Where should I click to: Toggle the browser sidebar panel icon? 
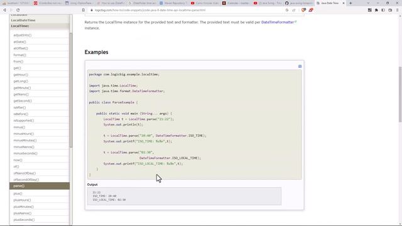(383, 10)
